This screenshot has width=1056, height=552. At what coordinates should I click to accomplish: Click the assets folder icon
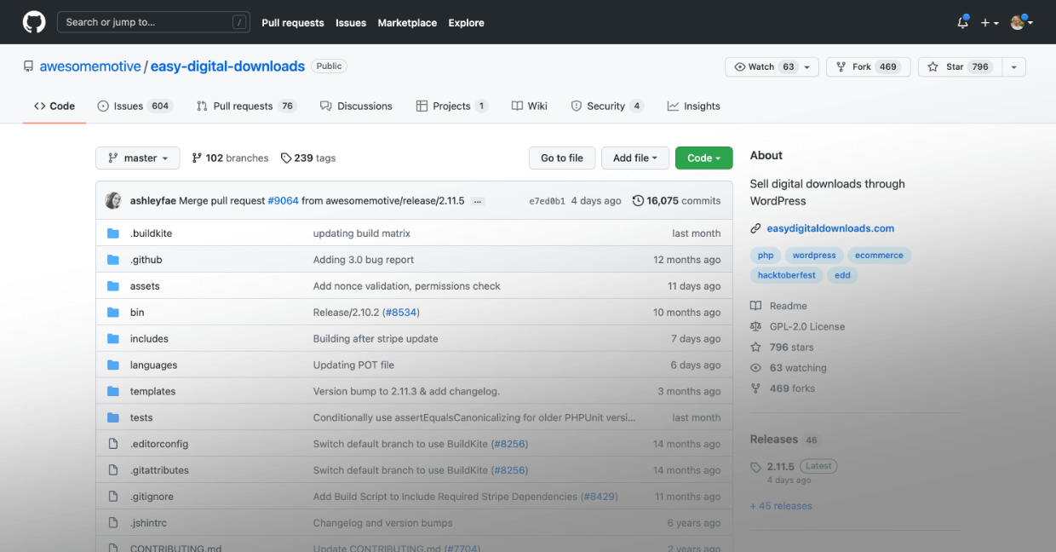click(x=113, y=286)
